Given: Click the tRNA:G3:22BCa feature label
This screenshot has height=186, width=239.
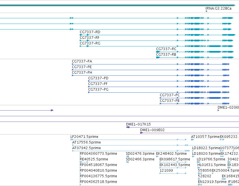Looking at the screenshot, I should point(218,8).
